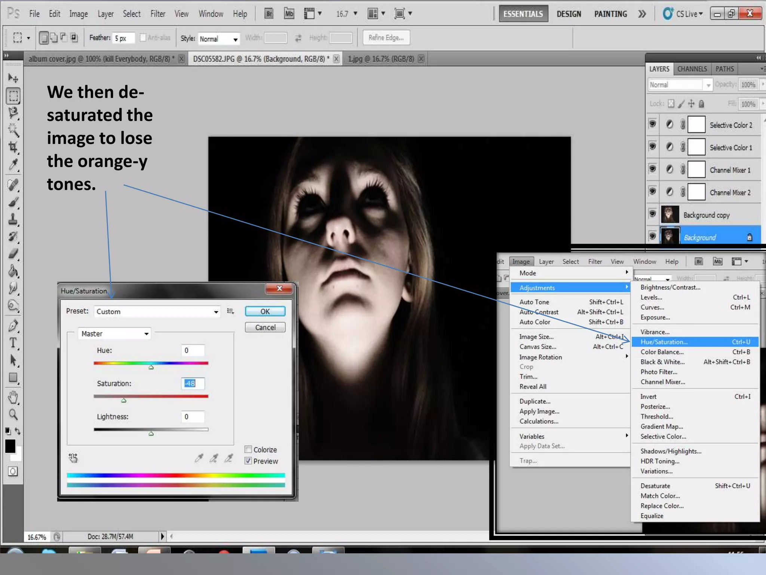The height and width of the screenshot is (575, 766).
Task: Select the Hand tool
Action: tap(13, 397)
